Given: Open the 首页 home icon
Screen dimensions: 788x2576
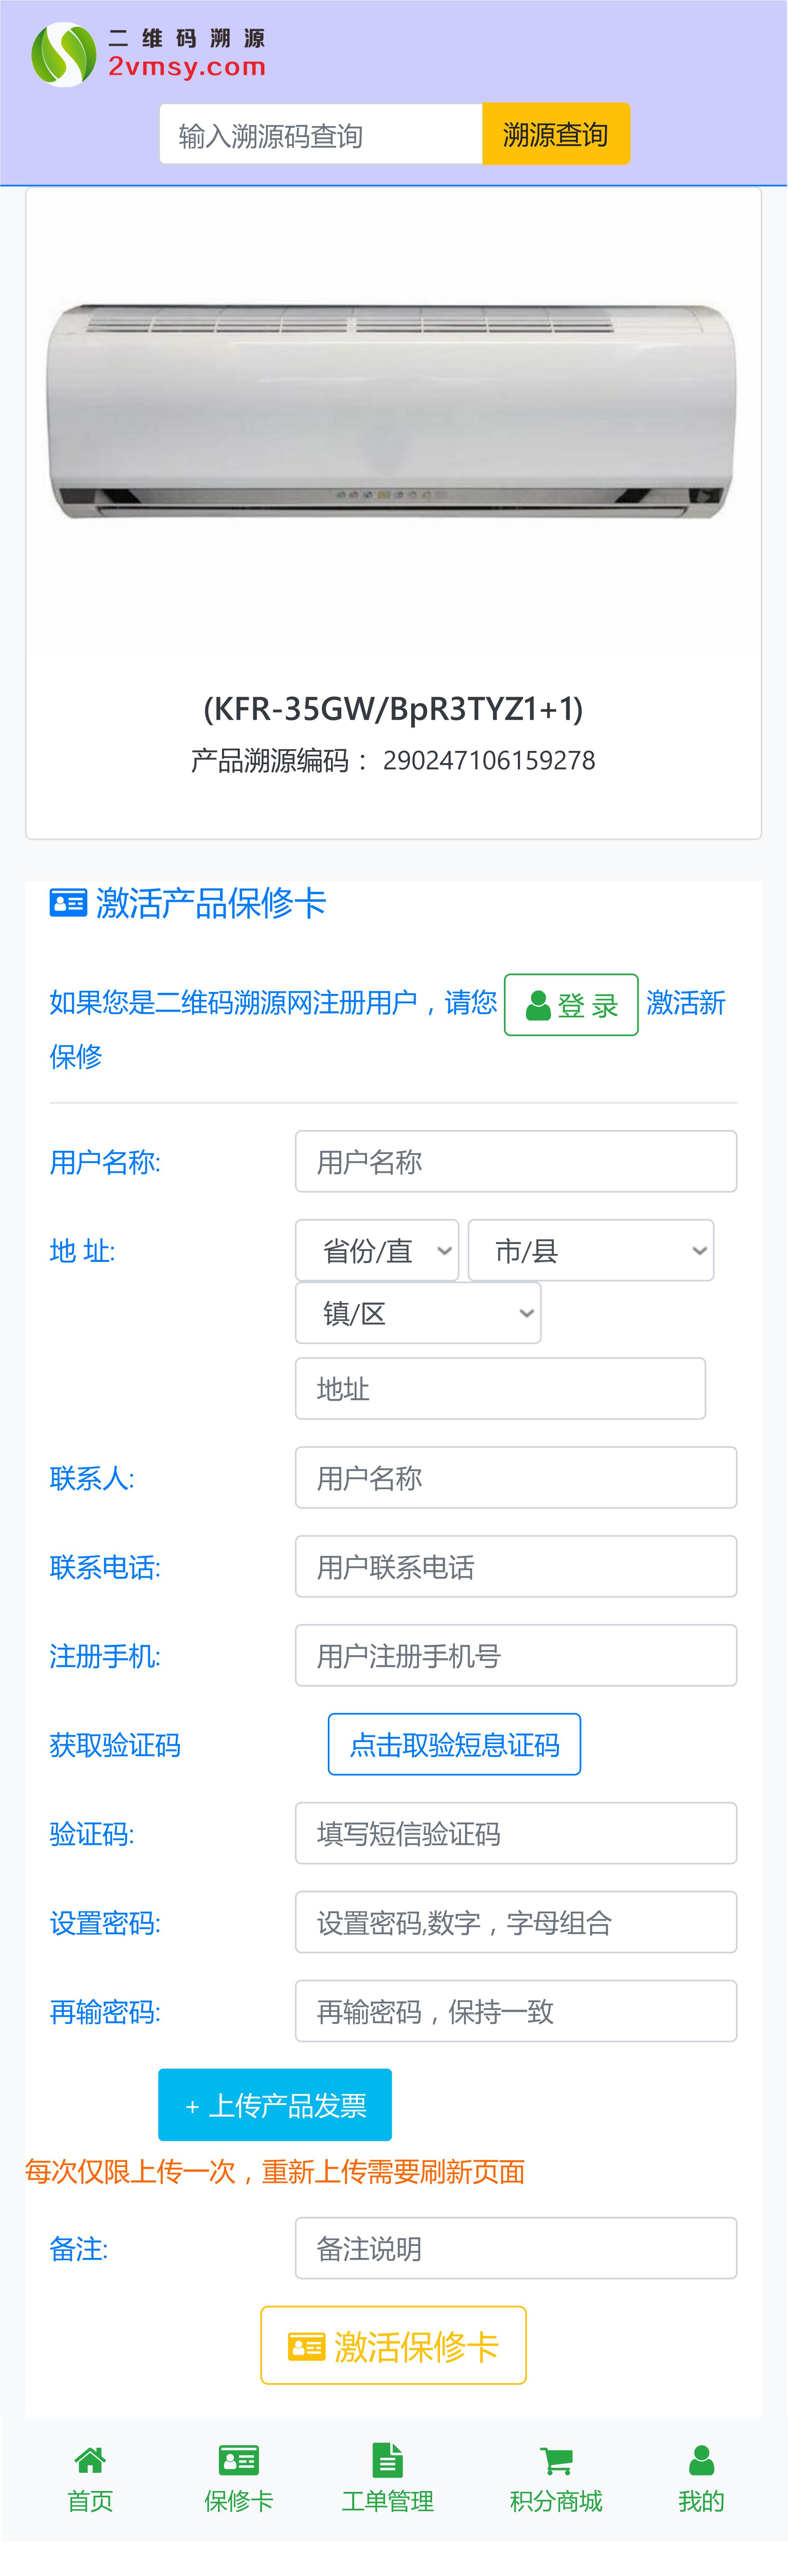Looking at the screenshot, I should coord(90,2459).
